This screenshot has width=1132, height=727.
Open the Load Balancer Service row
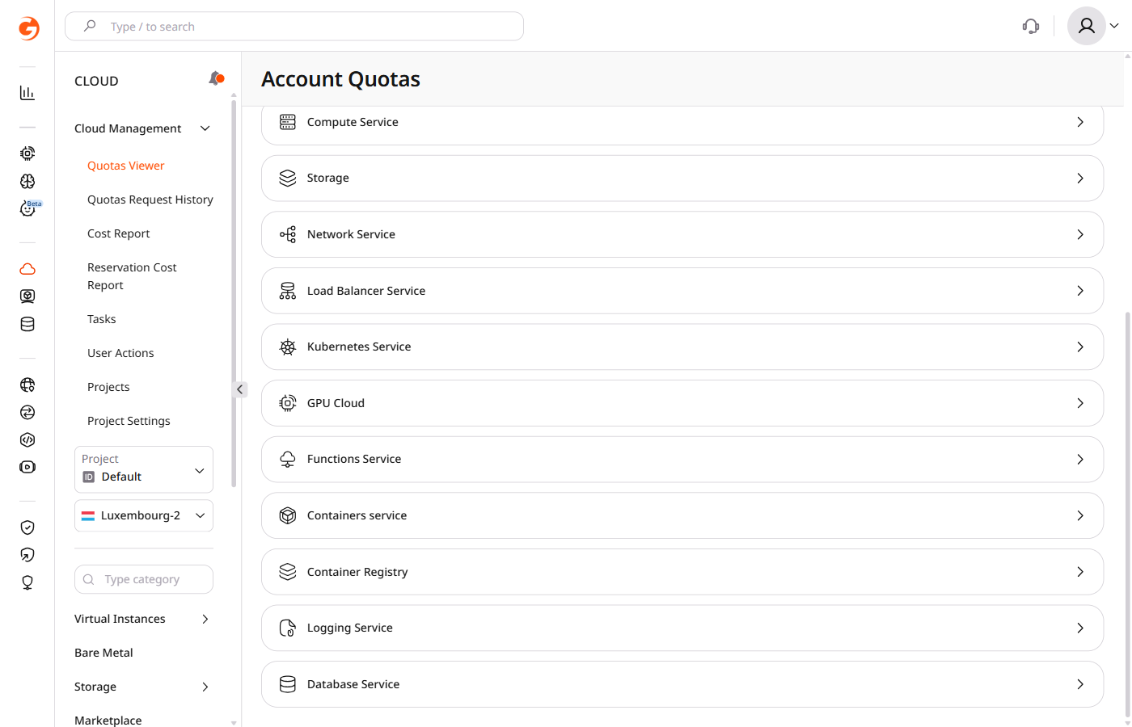pyautogui.click(x=682, y=291)
